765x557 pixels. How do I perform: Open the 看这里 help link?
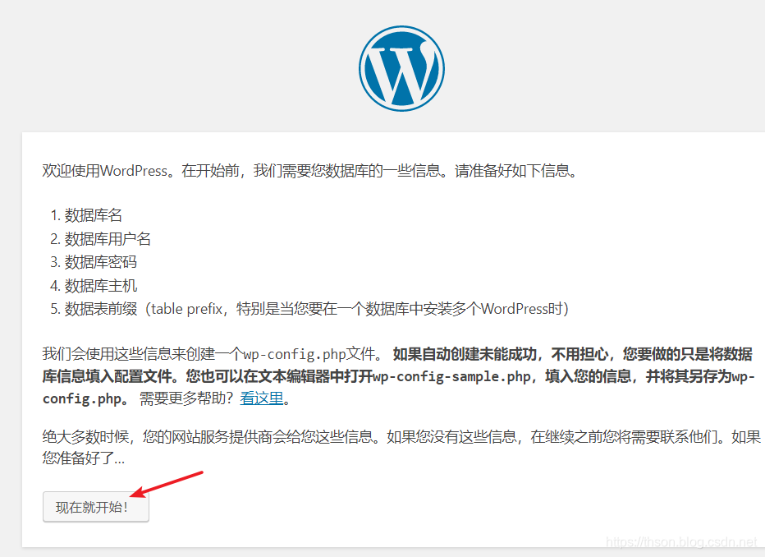[262, 398]
